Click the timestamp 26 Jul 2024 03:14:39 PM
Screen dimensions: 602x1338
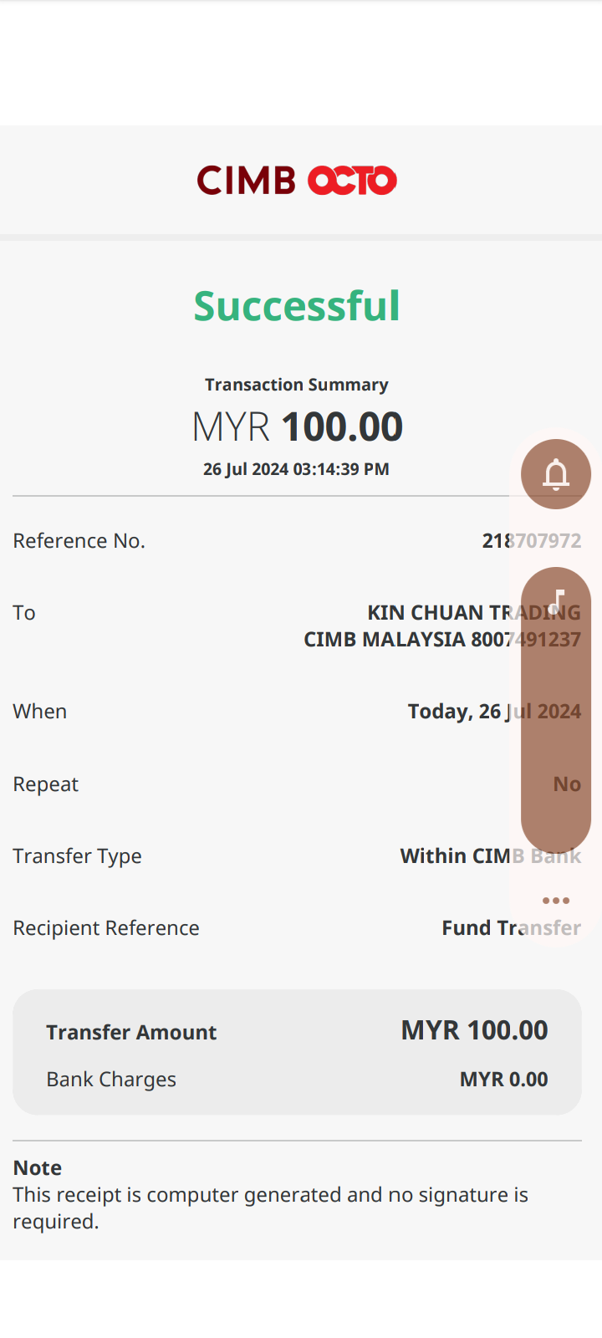(x=297, y=469)
